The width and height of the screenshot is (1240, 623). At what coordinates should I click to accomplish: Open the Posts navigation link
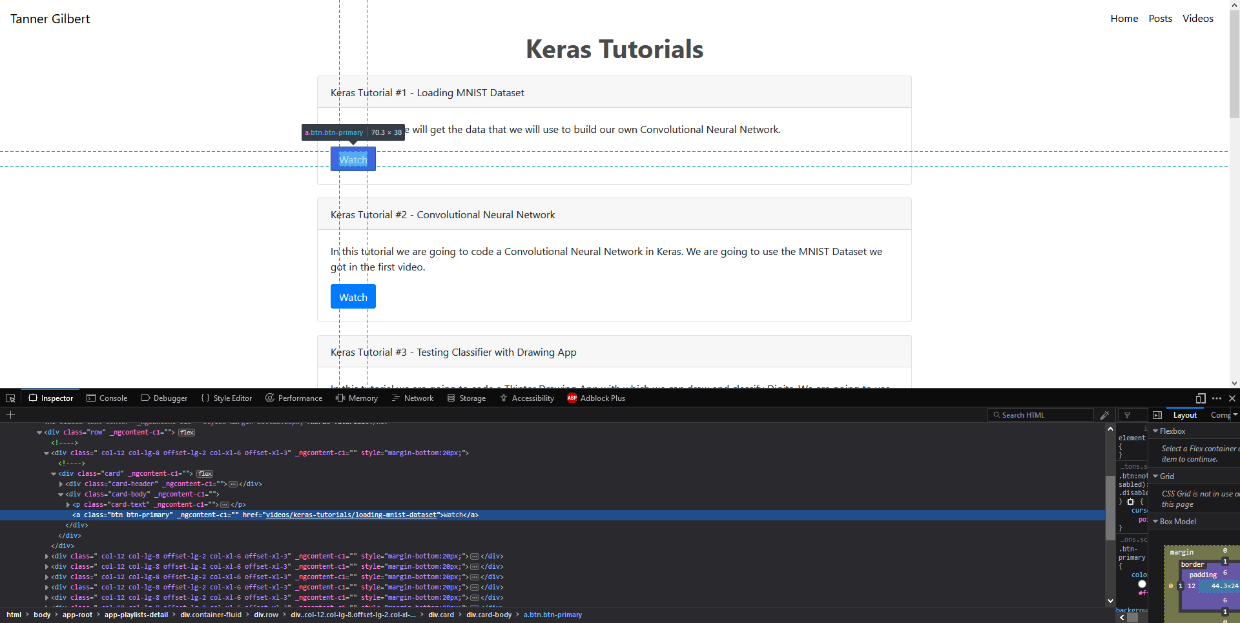point(1160,19)
